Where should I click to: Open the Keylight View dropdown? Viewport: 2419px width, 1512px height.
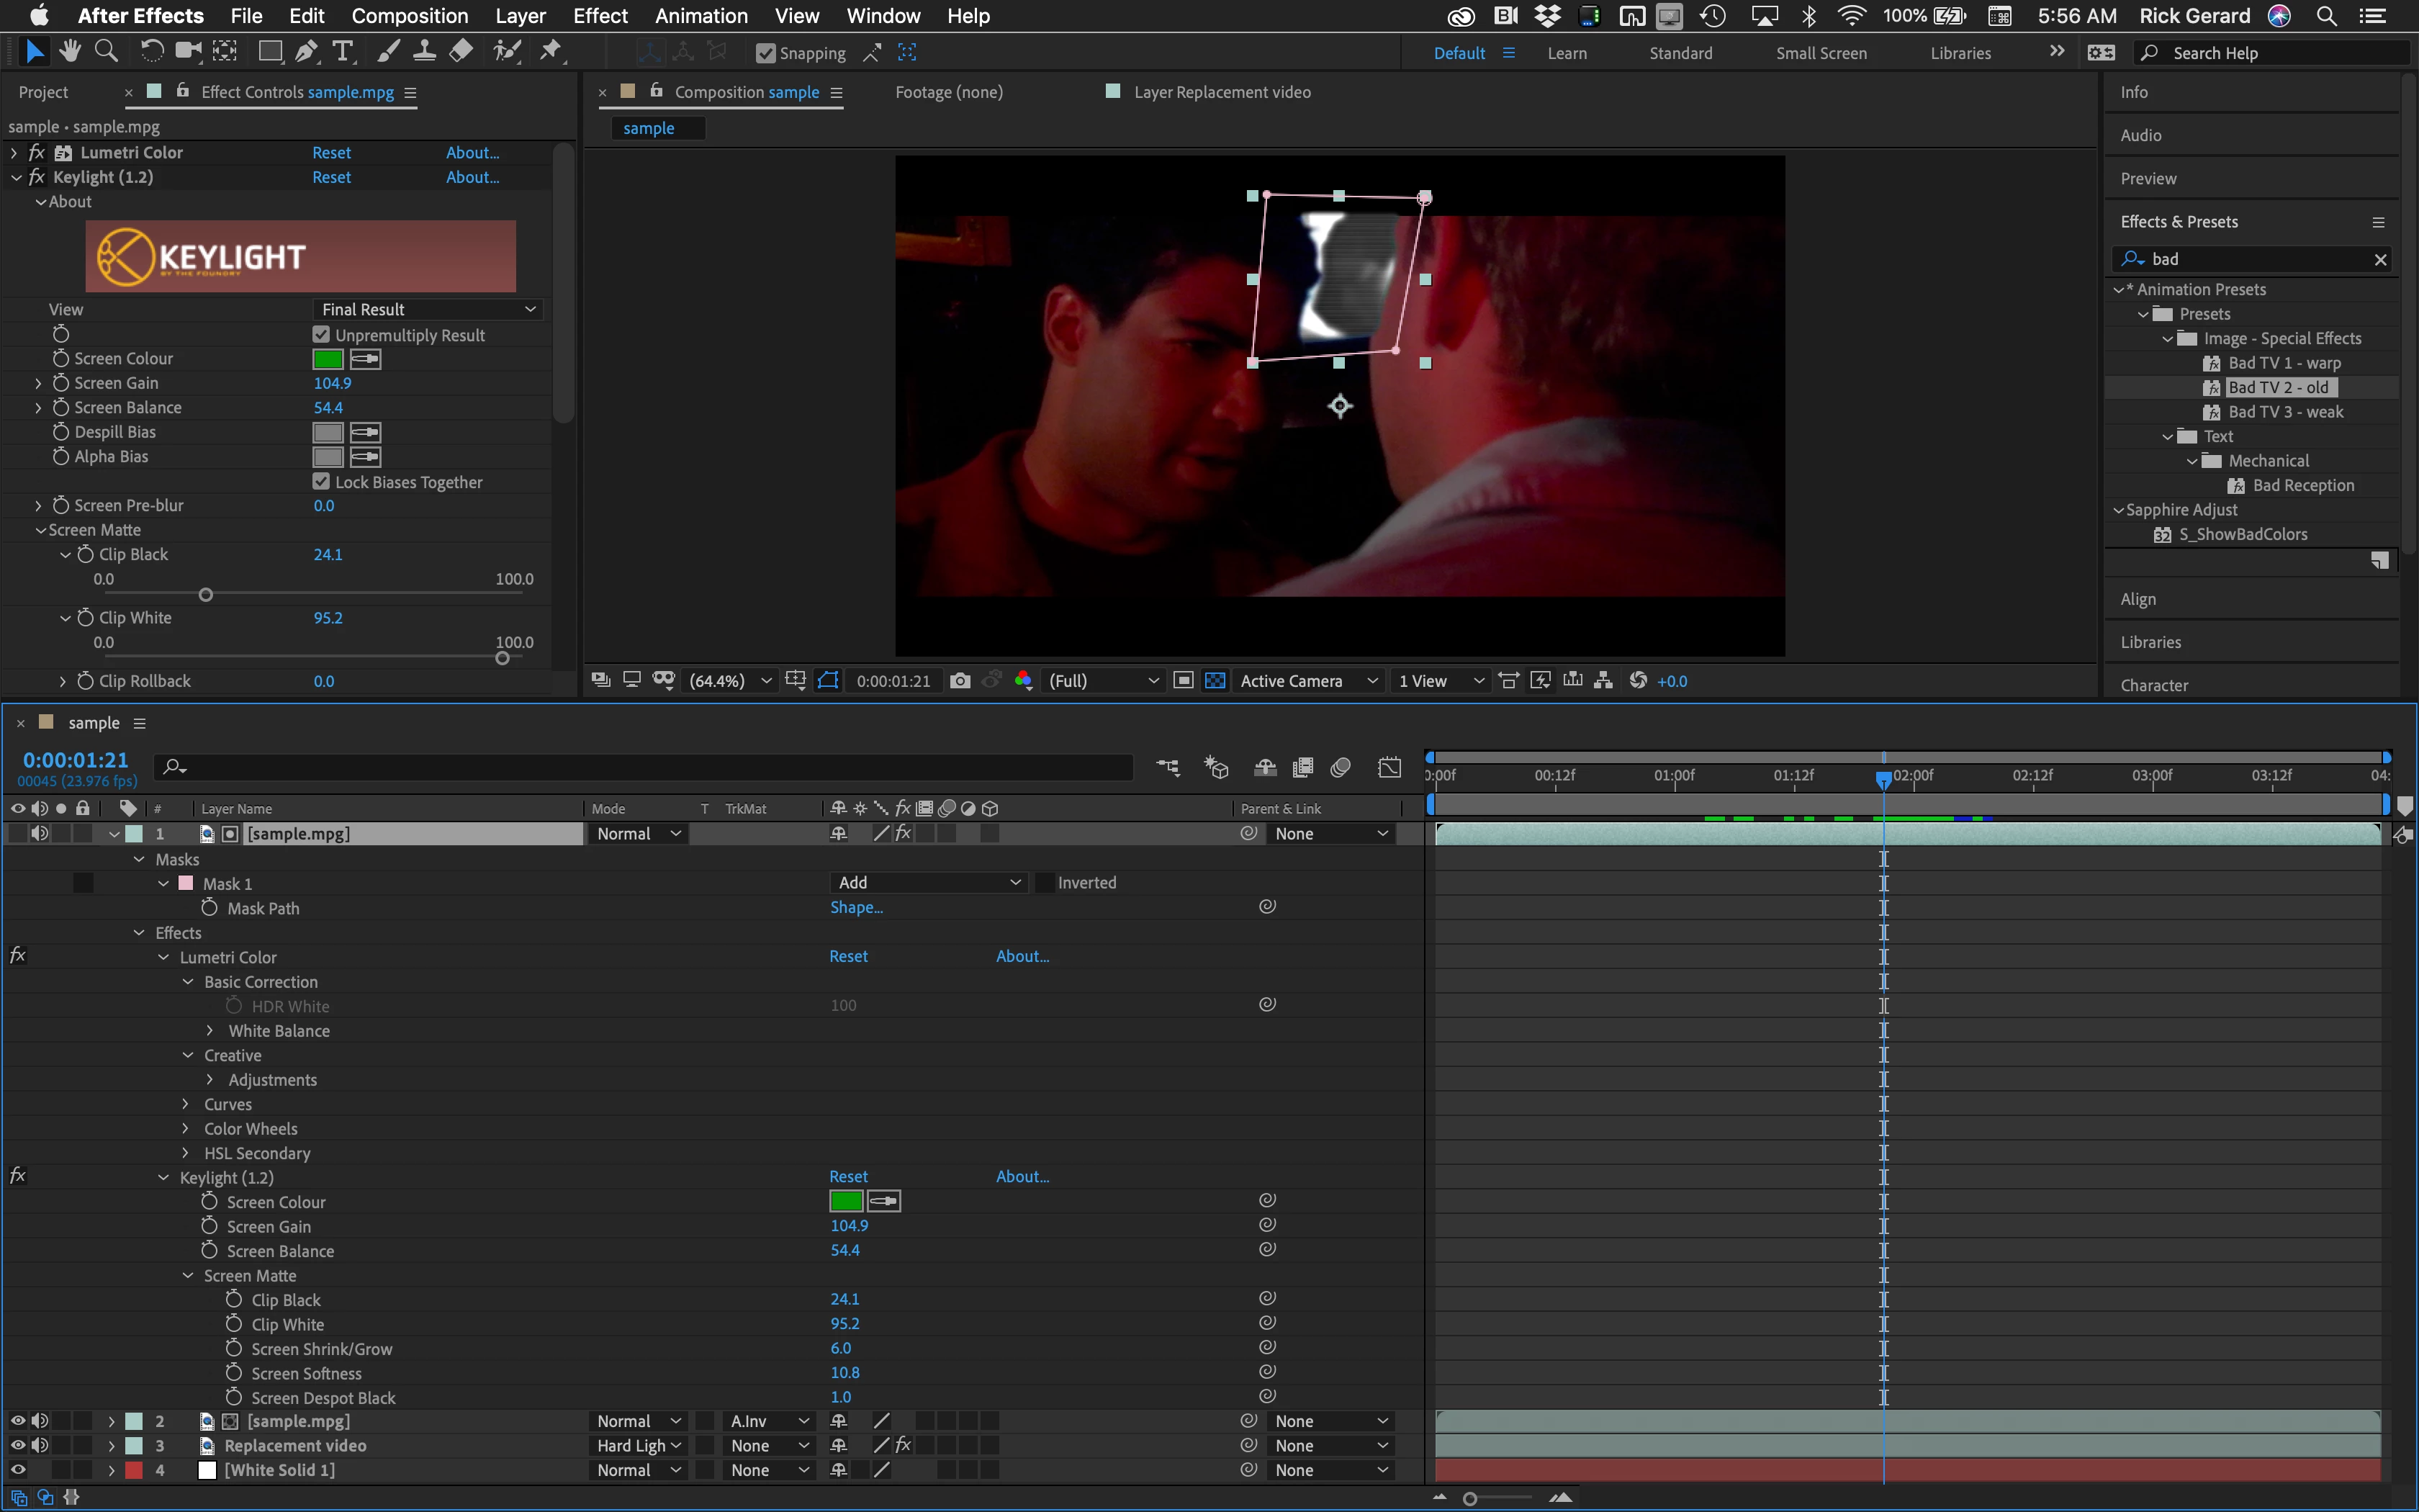(x=428, y=310)
